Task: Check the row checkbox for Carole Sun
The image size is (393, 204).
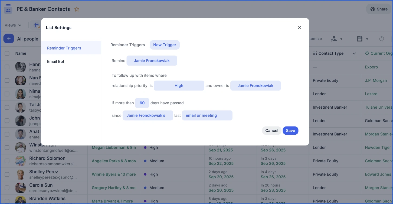Action: [x=7, y=188]
